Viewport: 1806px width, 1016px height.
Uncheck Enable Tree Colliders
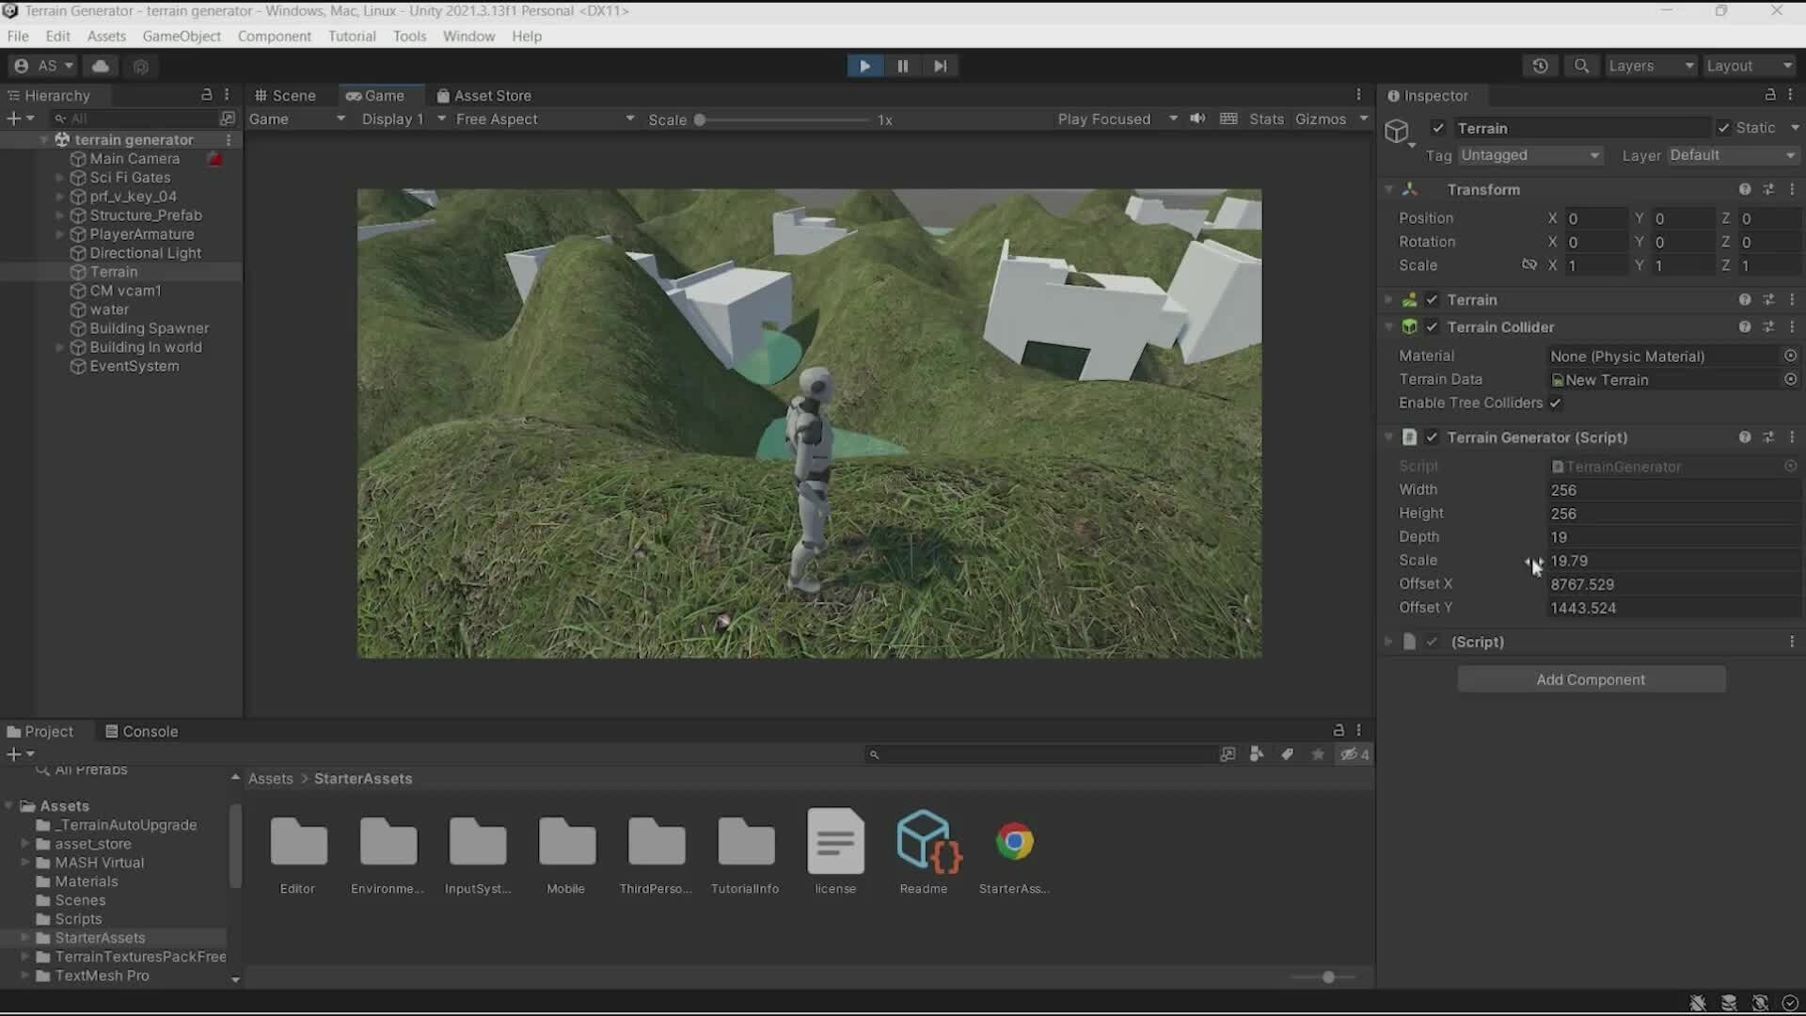click(x=1556, y=403)
